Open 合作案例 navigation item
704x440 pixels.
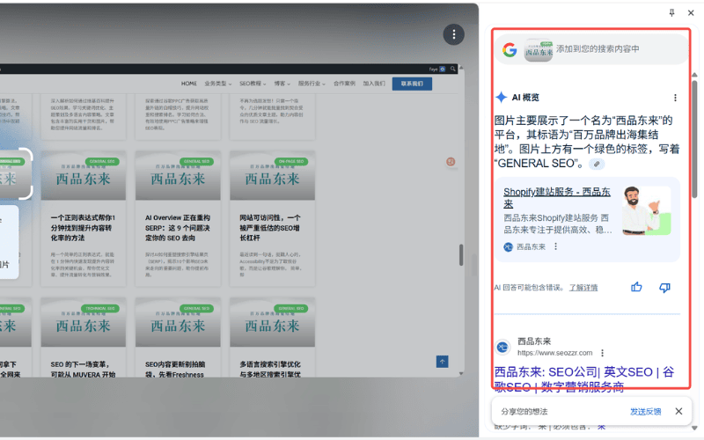[x=344, y=84]
